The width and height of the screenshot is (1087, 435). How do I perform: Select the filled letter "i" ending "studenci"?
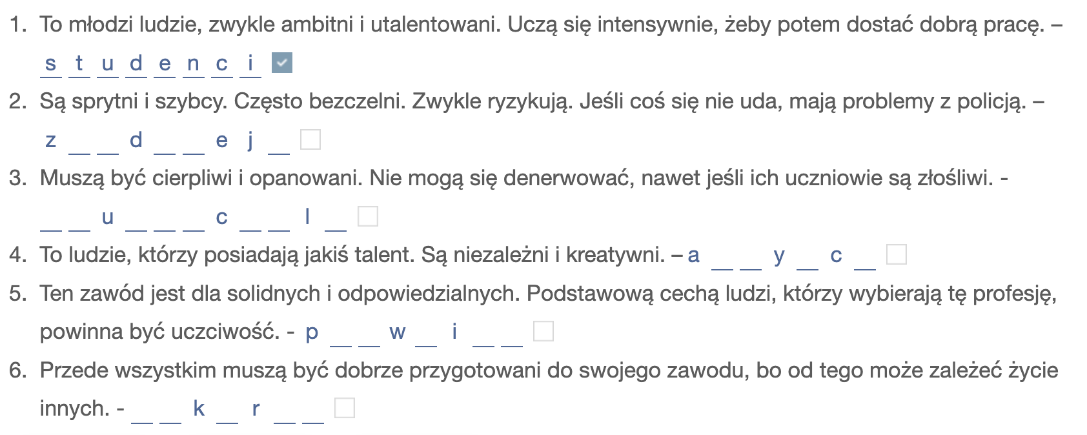click(250, 64)
